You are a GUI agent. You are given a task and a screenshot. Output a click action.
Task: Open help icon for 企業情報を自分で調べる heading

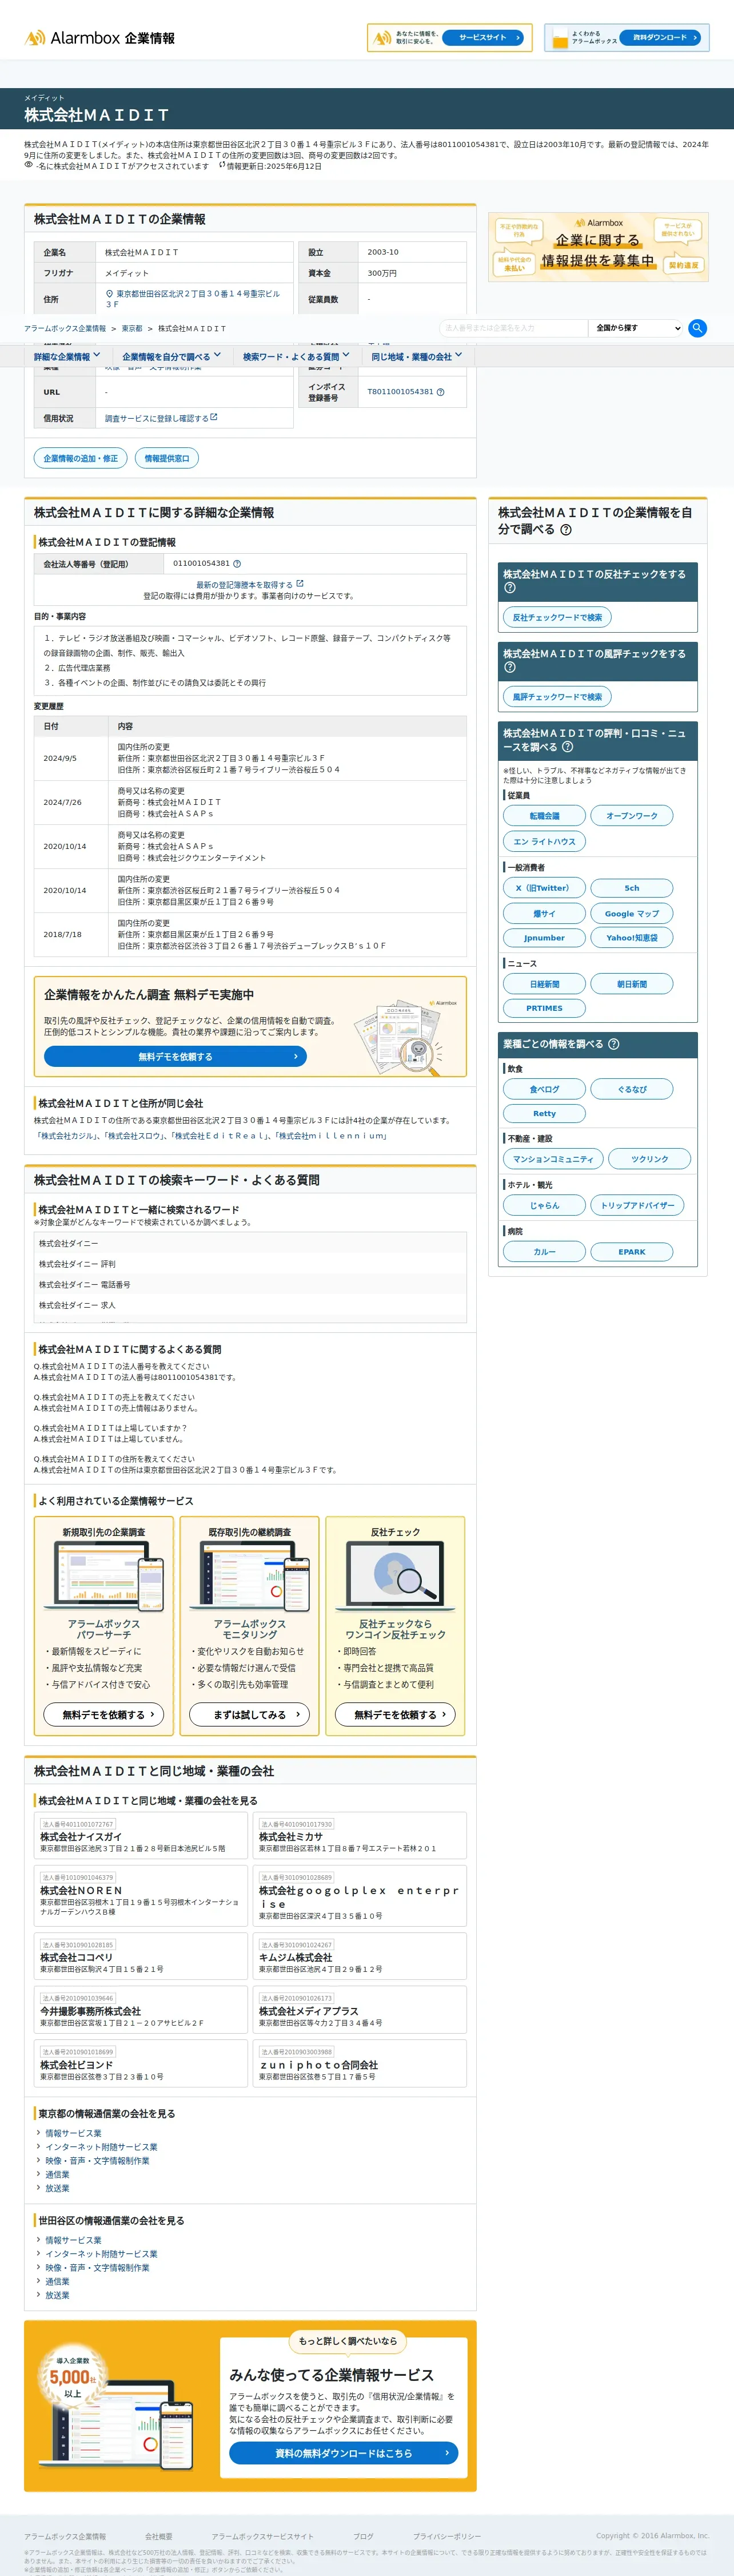567,530
